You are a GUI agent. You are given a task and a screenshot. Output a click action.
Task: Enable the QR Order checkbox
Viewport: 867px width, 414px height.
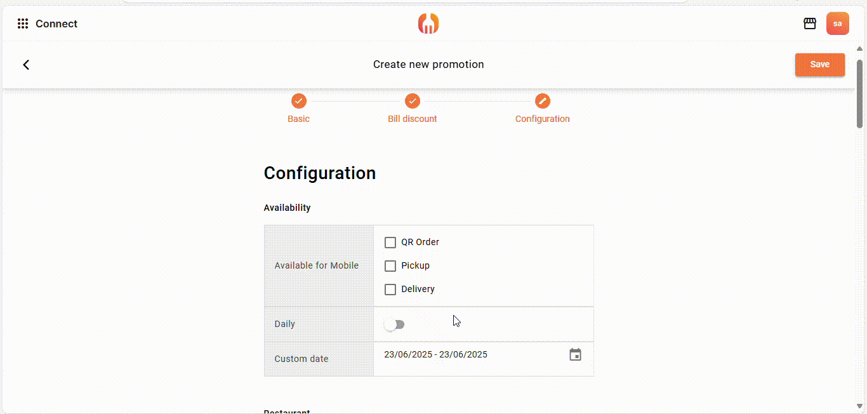click(x=390, y=243)
